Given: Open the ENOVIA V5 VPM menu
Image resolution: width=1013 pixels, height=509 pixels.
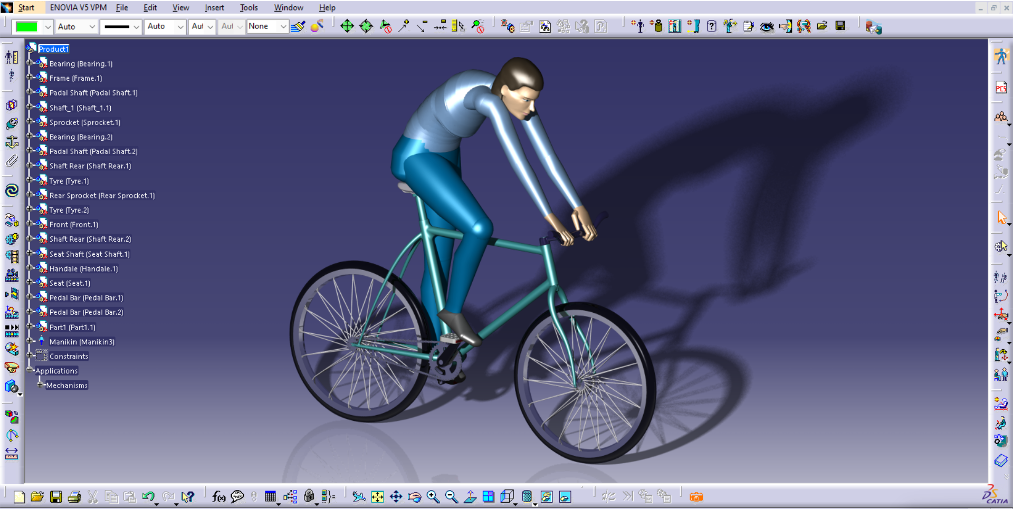Looking at the screenshot, I should click(x=79, y=7).
